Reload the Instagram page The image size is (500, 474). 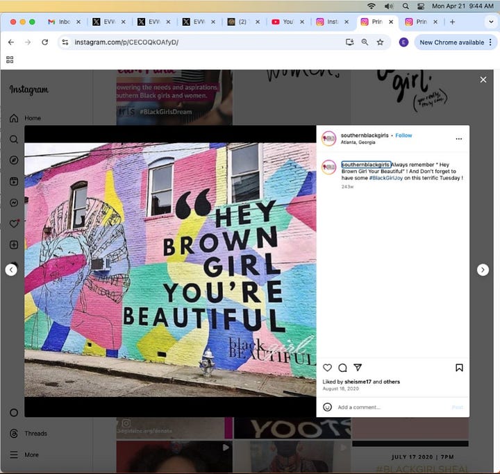point(45,42)
